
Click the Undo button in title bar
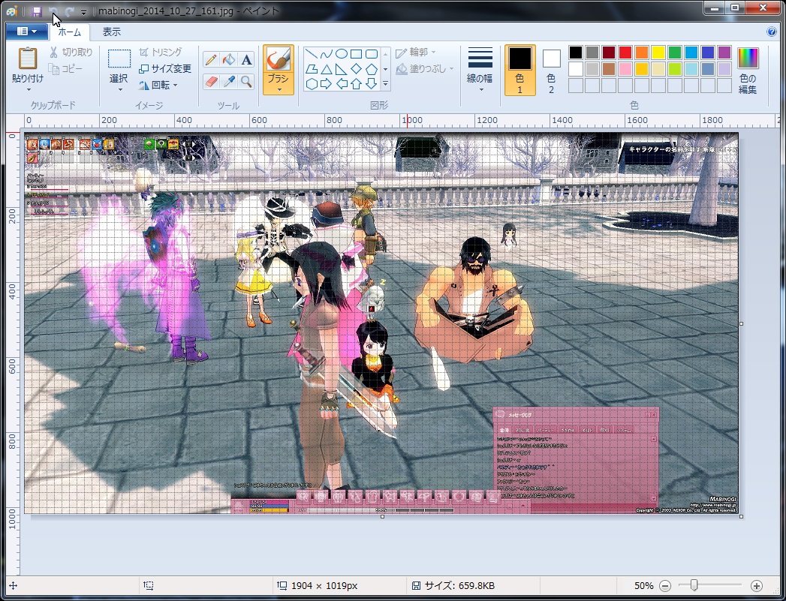pos(53,11)
